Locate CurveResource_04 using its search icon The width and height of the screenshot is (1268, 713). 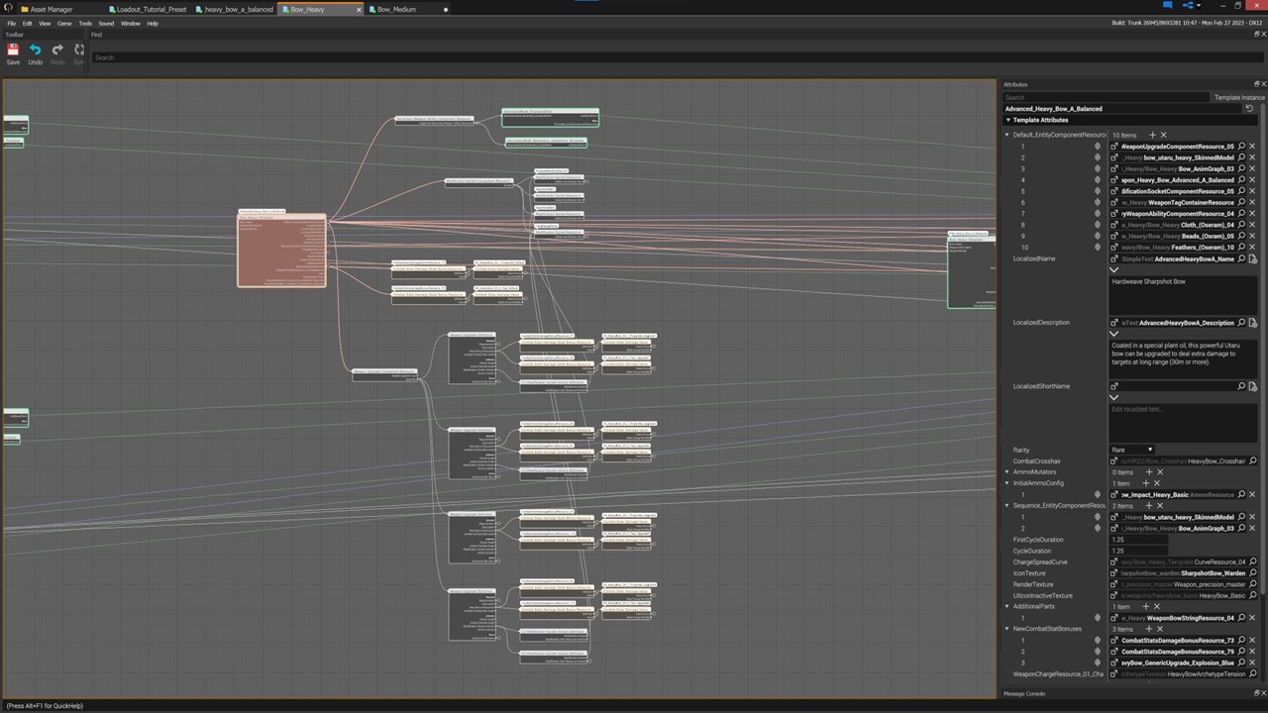(1252, 561)
